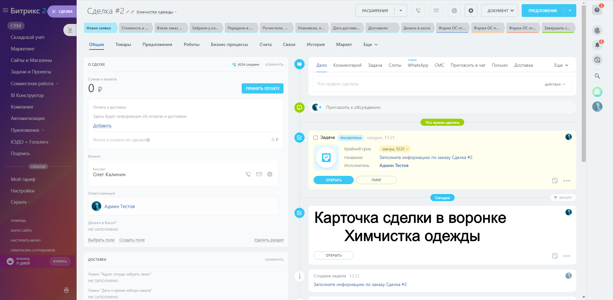Click the phone call icon in top toolbar

(418, 11)
